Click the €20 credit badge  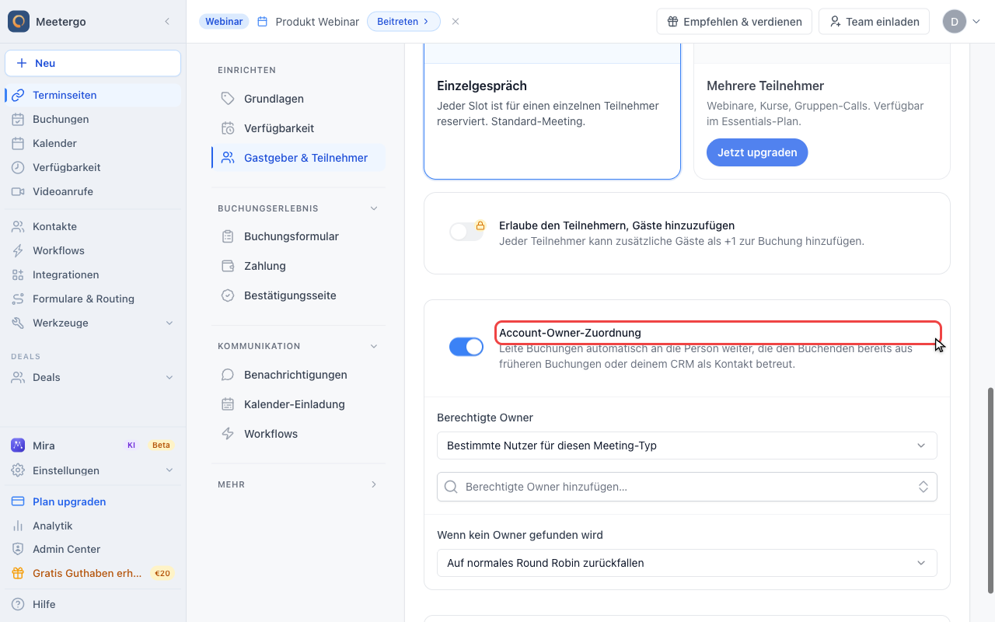(x=162, y=573)
